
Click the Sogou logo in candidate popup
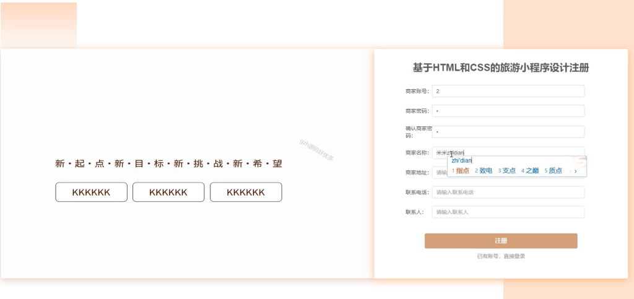coord(580,161)
